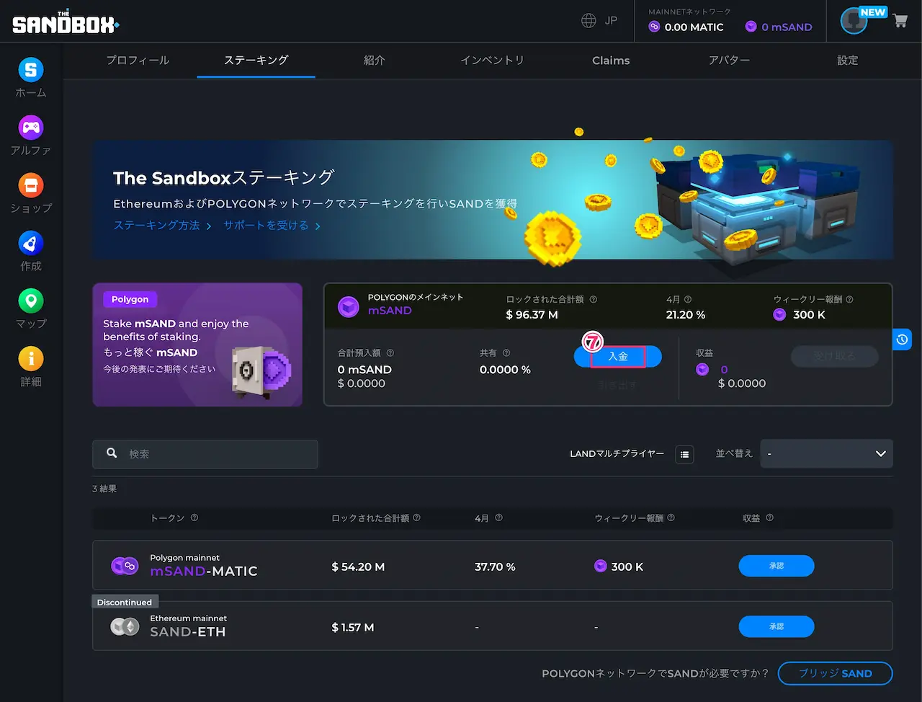Open the user avatar menu

click(x=854, y=21)
